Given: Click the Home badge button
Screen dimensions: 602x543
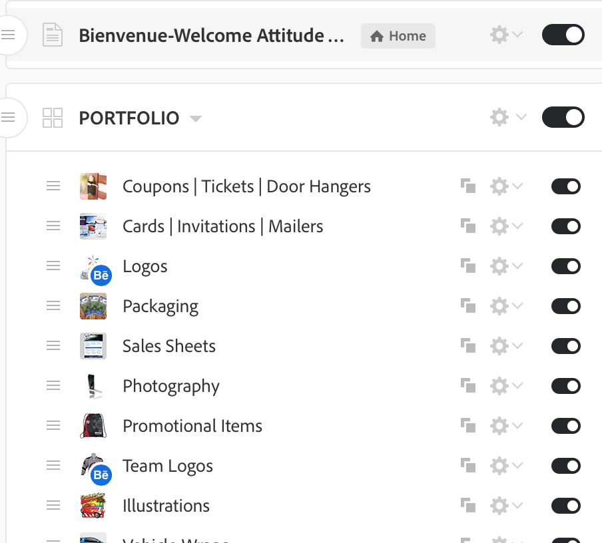Looking at the screenshot, I should click(398, 36).
